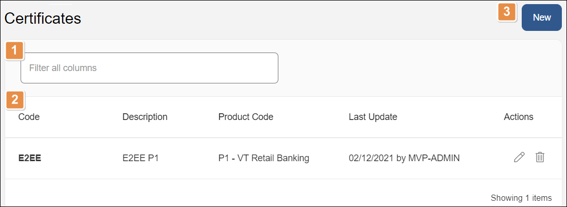This screenshot has height=207, width=567.
Task: Focus the Filter all columns field
Action: click(149, 68)
